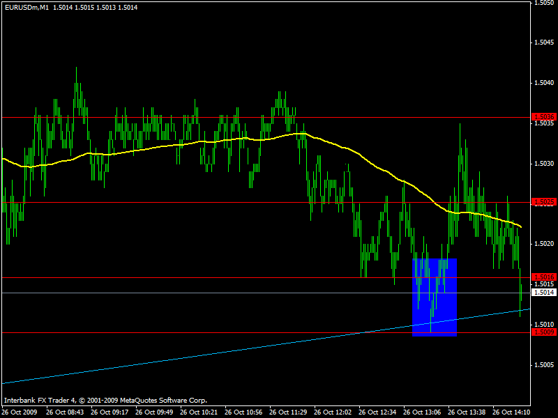
Task: Click the 1.5050 price scale value
Action: pyautogui.click(x=544, y=3)
